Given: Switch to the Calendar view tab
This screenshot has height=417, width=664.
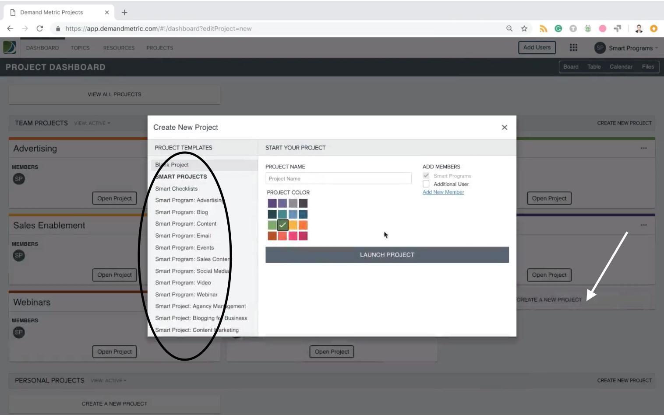Looking at the screenshot, I should (621, 67).
